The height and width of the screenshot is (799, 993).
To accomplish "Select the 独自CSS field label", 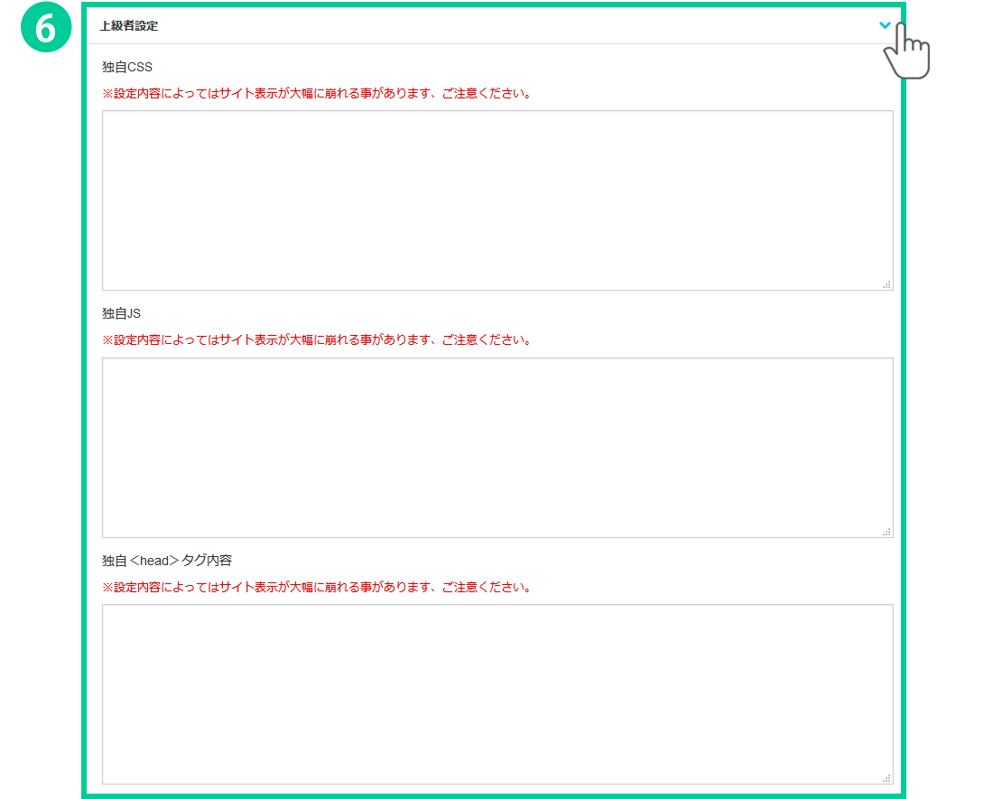I will (x=127, y=67).
